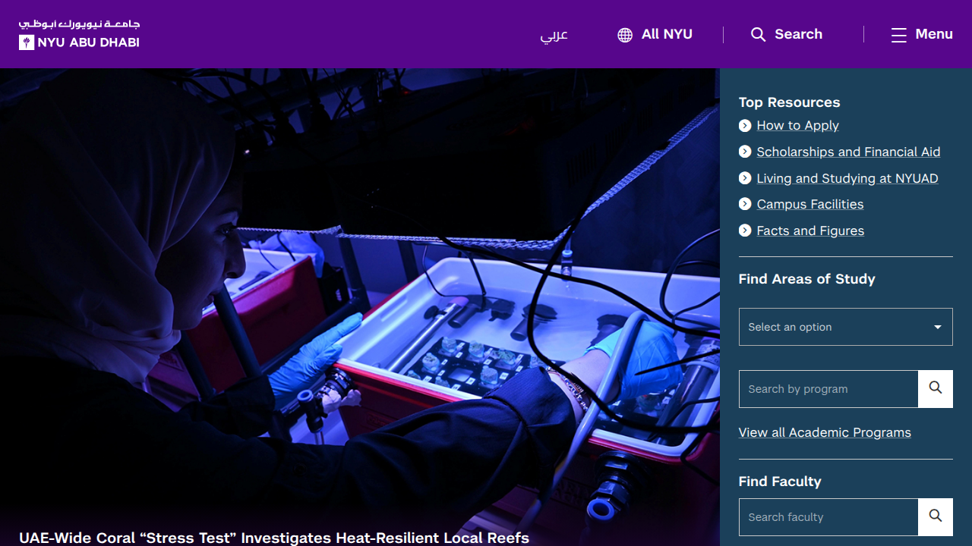Click the arrow bullet next to Scholarships and Financial Aid
Image resolution: width=972 pixels, height=546 pixels.
click(x=745, y=152)
